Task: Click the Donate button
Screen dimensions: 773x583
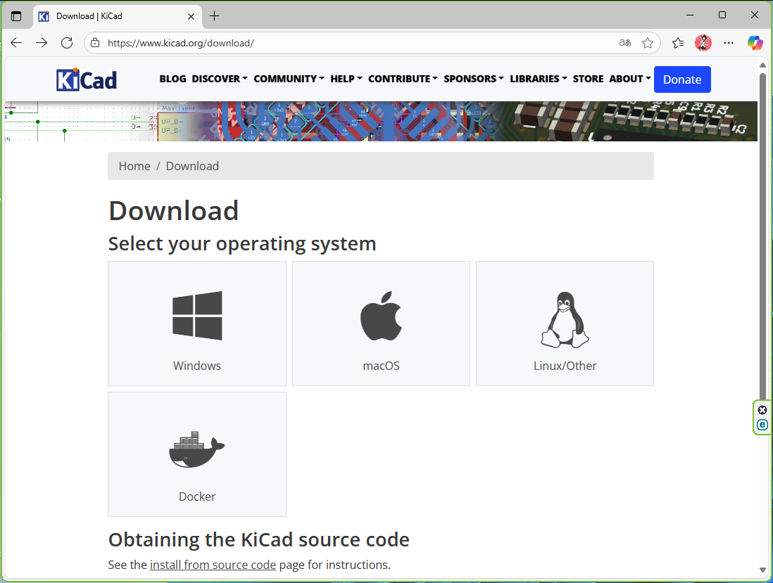Action: pyautogui.click(x=681, y=79)
